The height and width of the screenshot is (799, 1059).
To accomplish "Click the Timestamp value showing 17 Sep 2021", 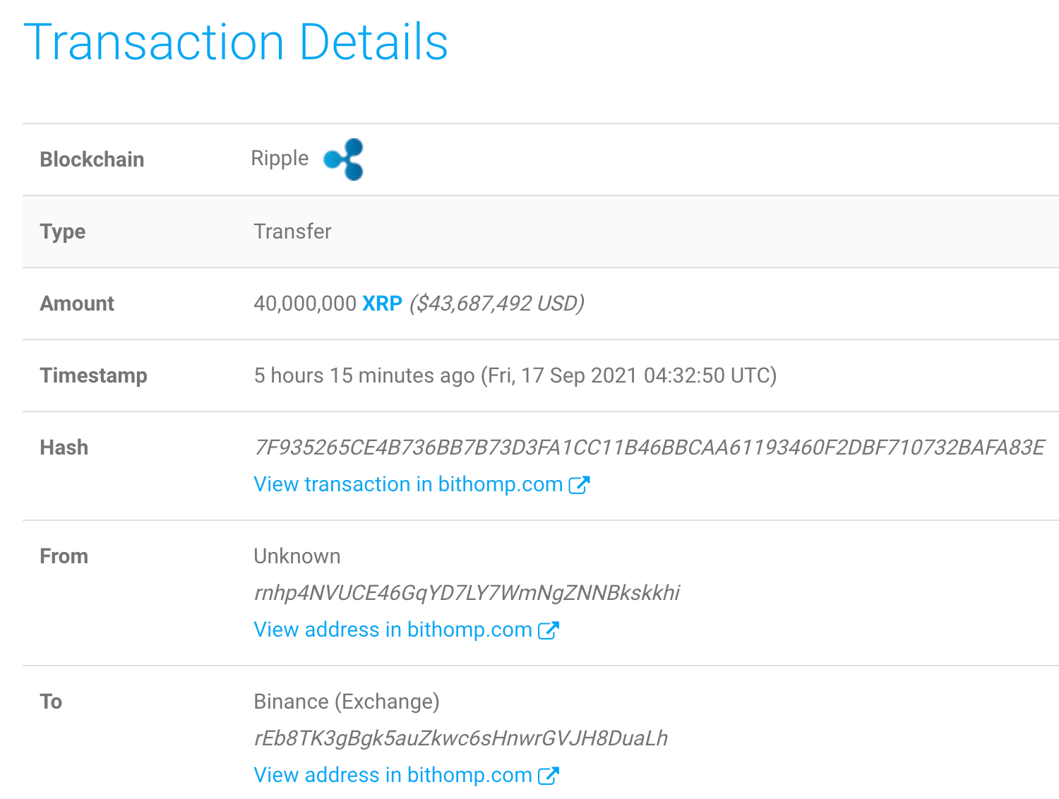I will 514,376.
